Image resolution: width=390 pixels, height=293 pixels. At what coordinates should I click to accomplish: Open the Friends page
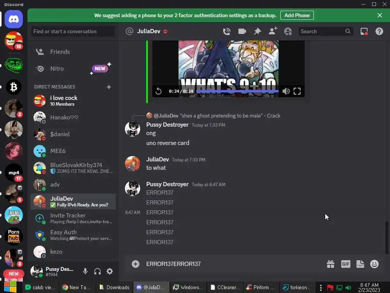click(73, 52)
